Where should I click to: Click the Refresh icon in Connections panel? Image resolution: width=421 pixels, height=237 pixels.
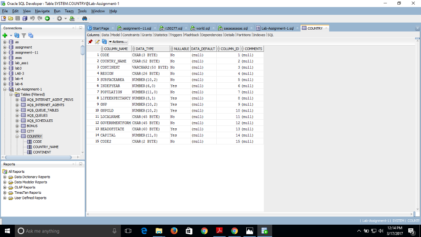tap(16, 35)
